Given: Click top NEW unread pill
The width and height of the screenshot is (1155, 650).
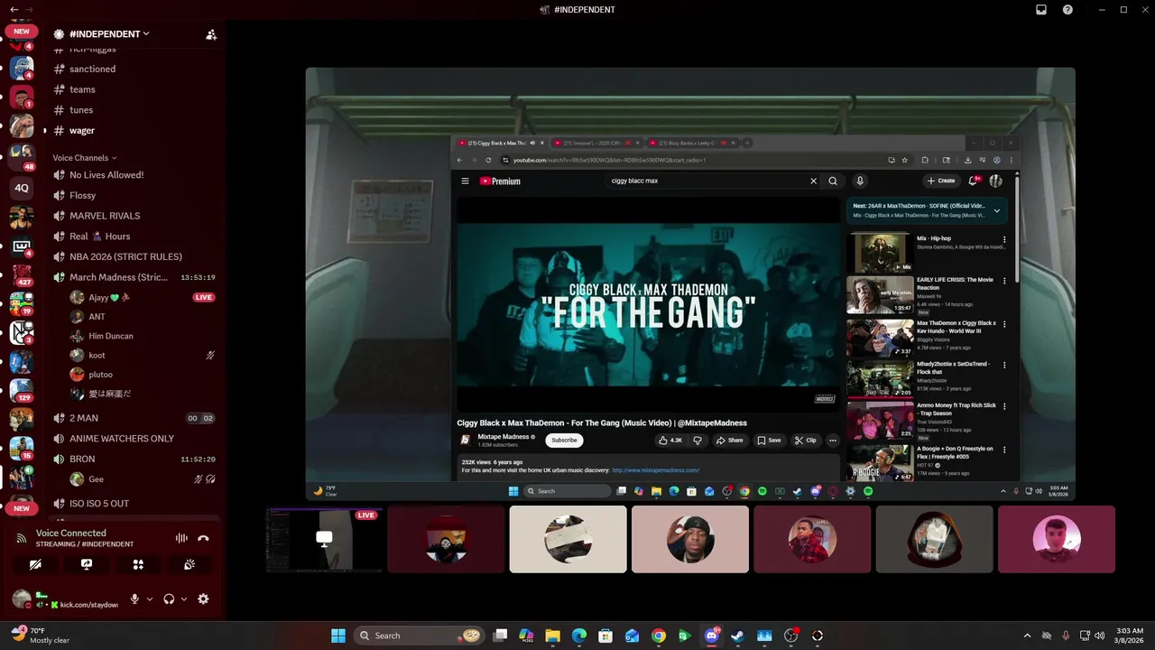Looking at the screenshot, I should (x=22, y=31).
